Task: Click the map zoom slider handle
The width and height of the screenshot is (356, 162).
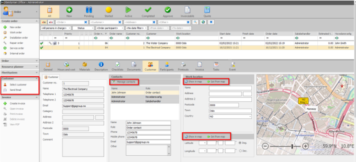Action: 292,146
